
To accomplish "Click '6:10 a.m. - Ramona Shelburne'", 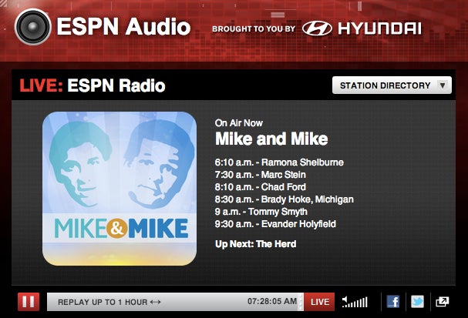I will point(279,162).
